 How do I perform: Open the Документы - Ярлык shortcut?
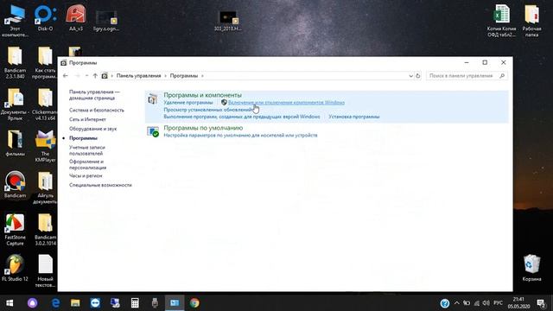(x=15, y=105)
